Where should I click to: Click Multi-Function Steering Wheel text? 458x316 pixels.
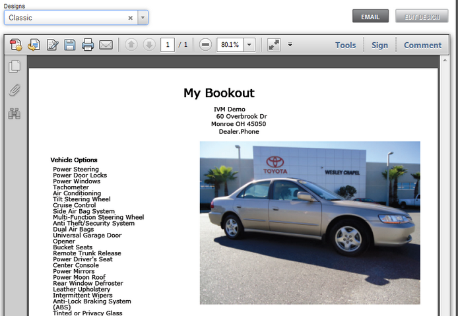98,217
